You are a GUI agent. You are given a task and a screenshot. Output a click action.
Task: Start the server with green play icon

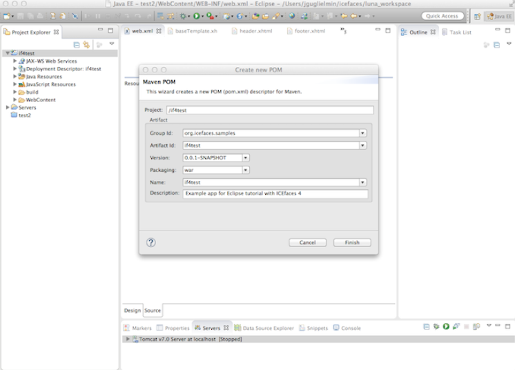tap(446, 327)
